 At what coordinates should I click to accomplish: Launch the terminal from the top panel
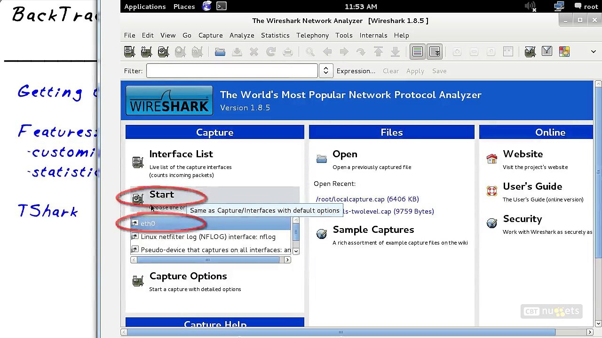pos(222,6)
